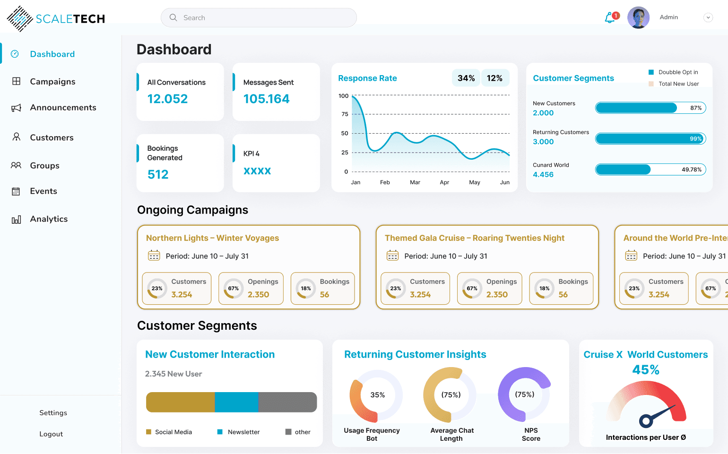
Task: Open Messages Sent card 105.164
Action: pos(276,92)
